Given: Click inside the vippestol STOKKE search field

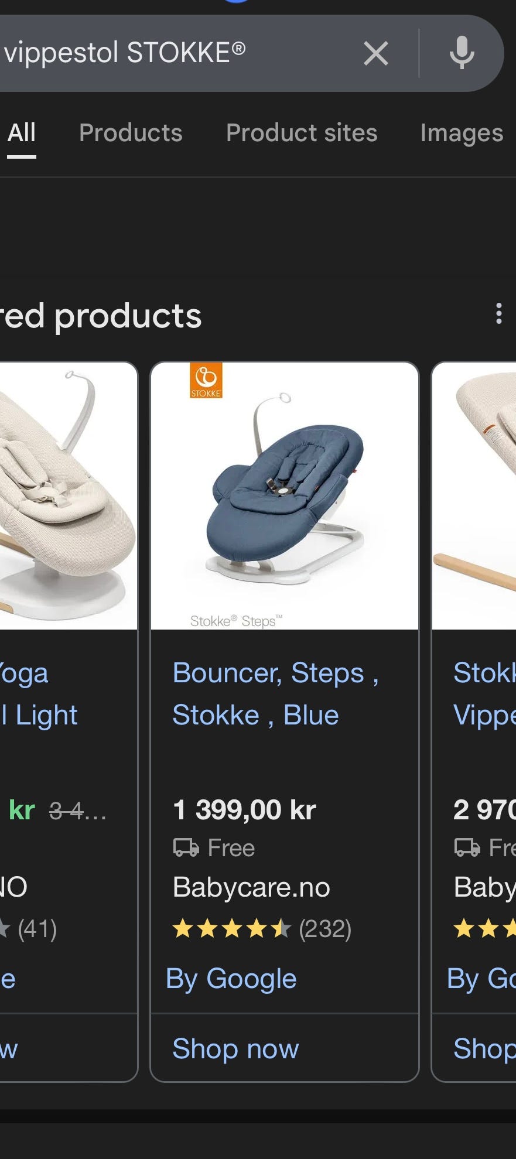Looking at the screenshot, I should pos(176,53).
